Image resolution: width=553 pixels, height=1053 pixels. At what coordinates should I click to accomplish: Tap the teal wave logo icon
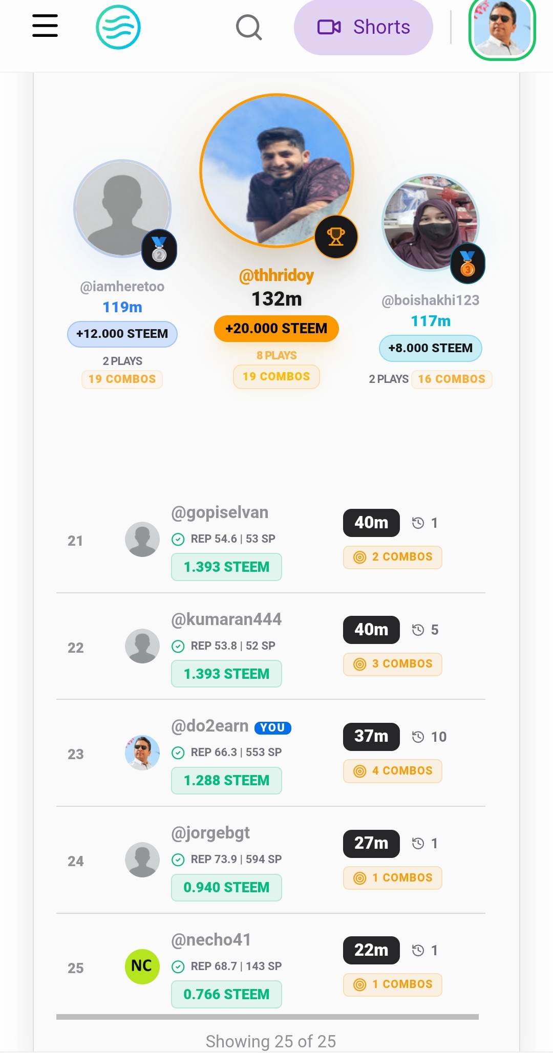coord(118,27)
